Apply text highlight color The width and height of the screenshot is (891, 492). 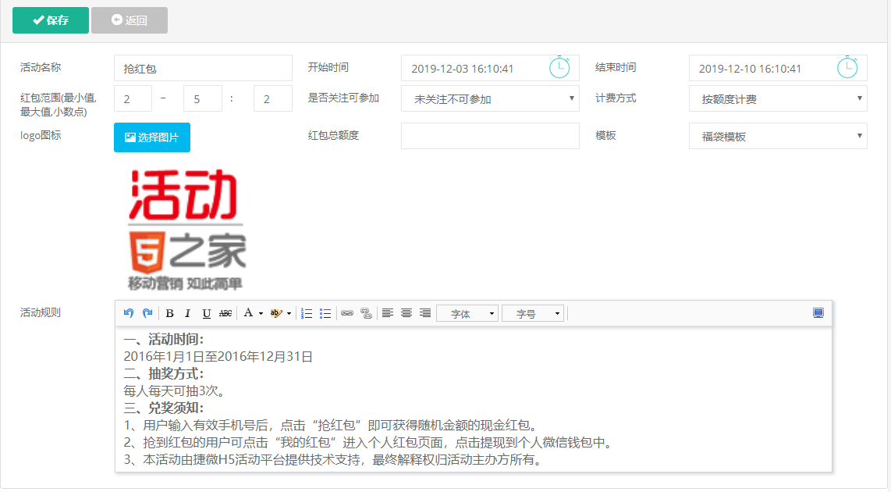pos(276,313)
